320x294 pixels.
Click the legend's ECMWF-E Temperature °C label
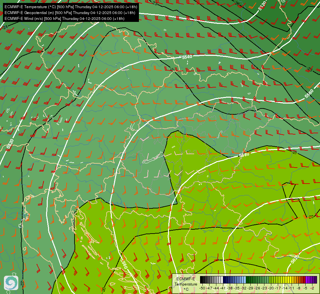pyautogui.click(x=186, y=284)
